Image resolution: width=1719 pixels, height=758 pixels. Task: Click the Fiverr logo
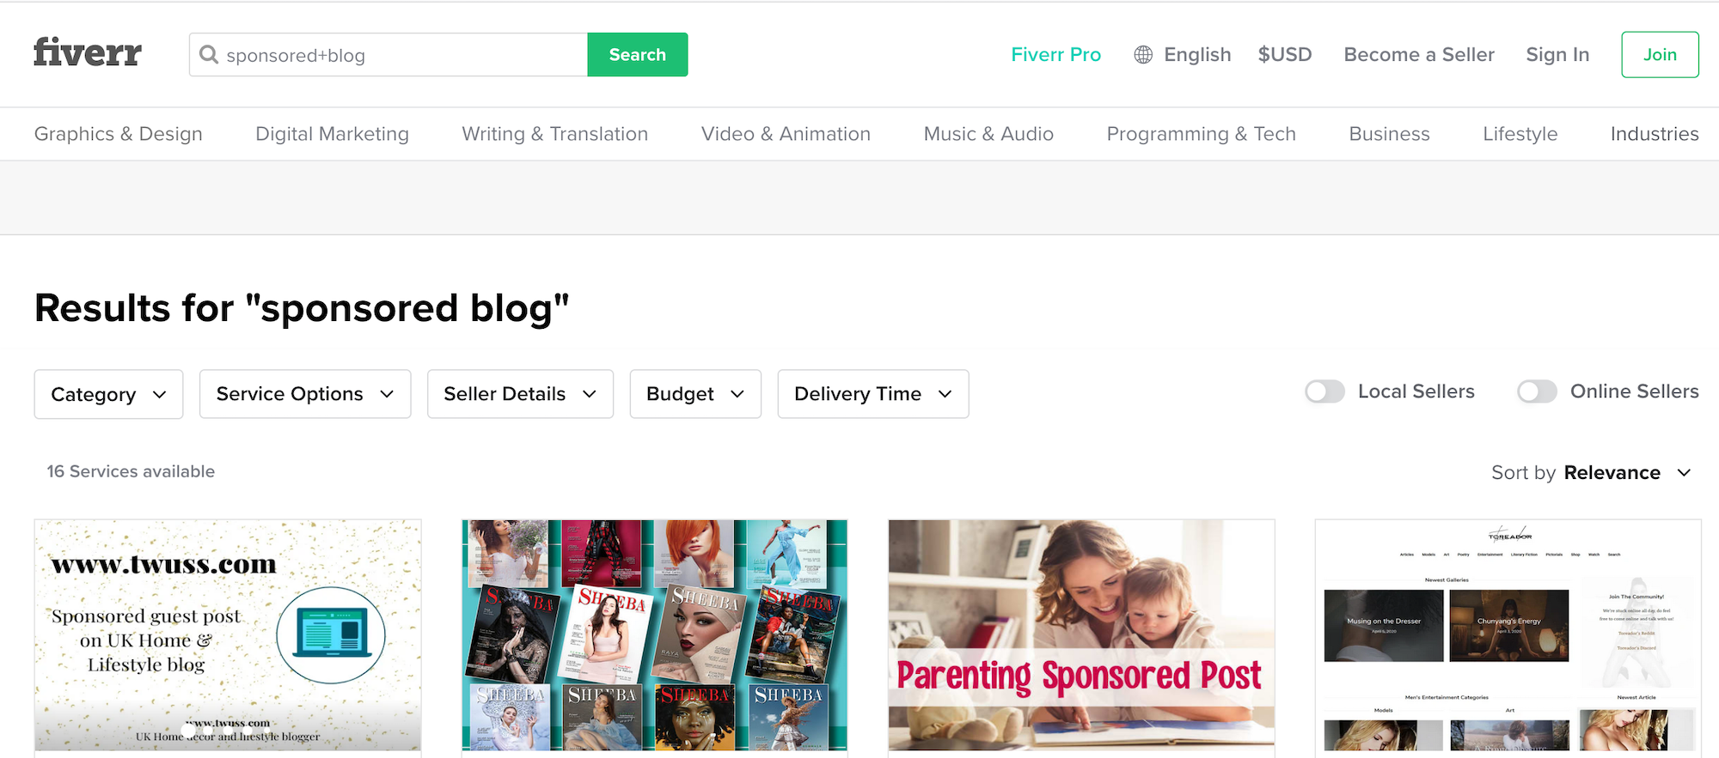(88, 53)
